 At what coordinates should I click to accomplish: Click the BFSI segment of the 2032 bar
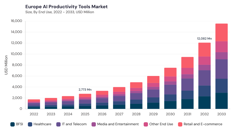tap(204, 103)
